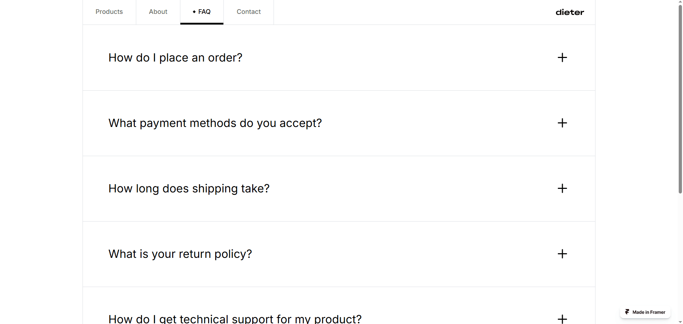Click the dieter logo
Viewport: 683px width, 324px height.
pos(570,12)
